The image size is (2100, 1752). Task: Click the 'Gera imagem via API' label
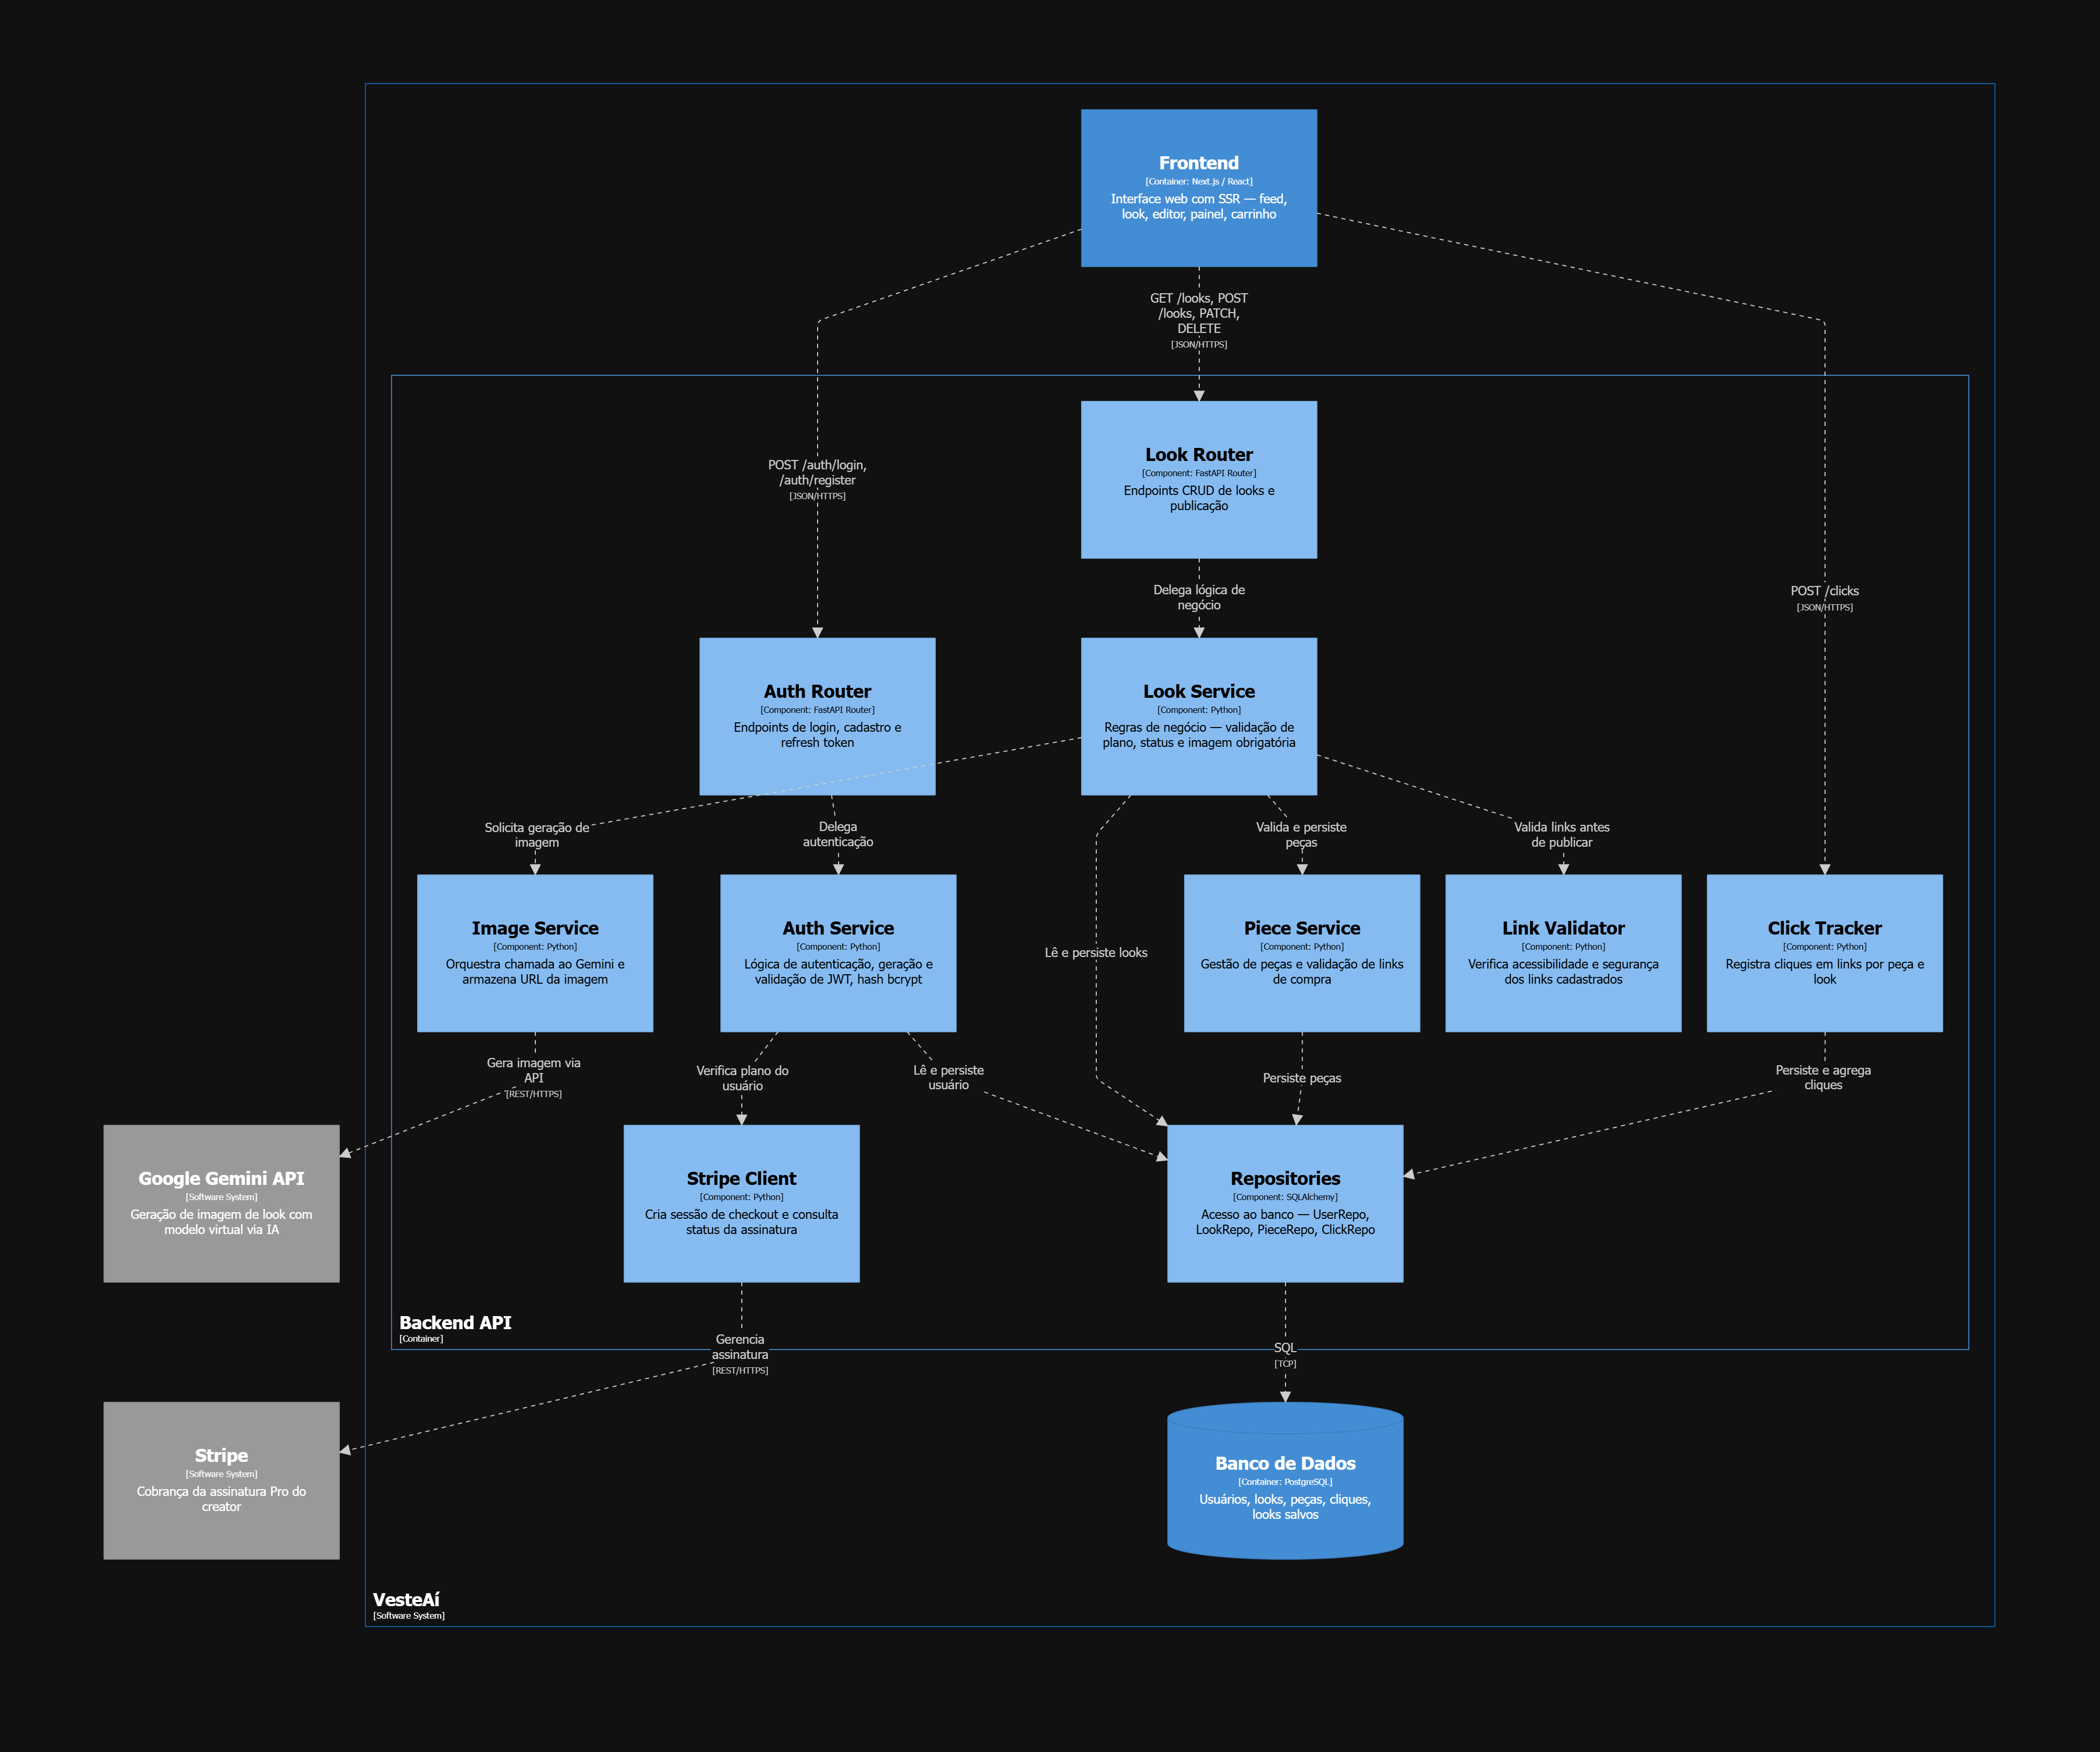point(533,1070)
